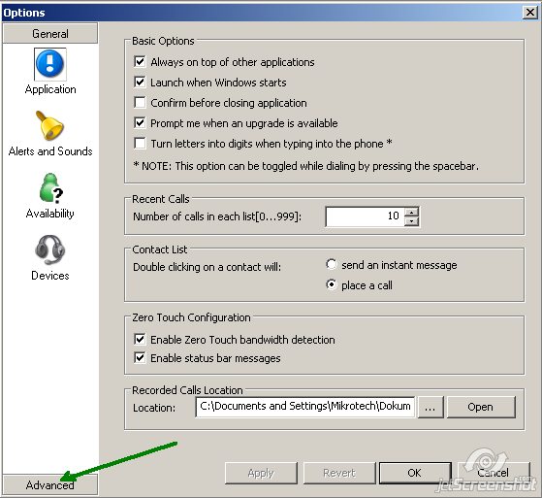The height and width of the screenshot is (498, 542).
Task: Uncheck Launch when Windows starts
Action: pyautogui.click(x=140, y=83)
